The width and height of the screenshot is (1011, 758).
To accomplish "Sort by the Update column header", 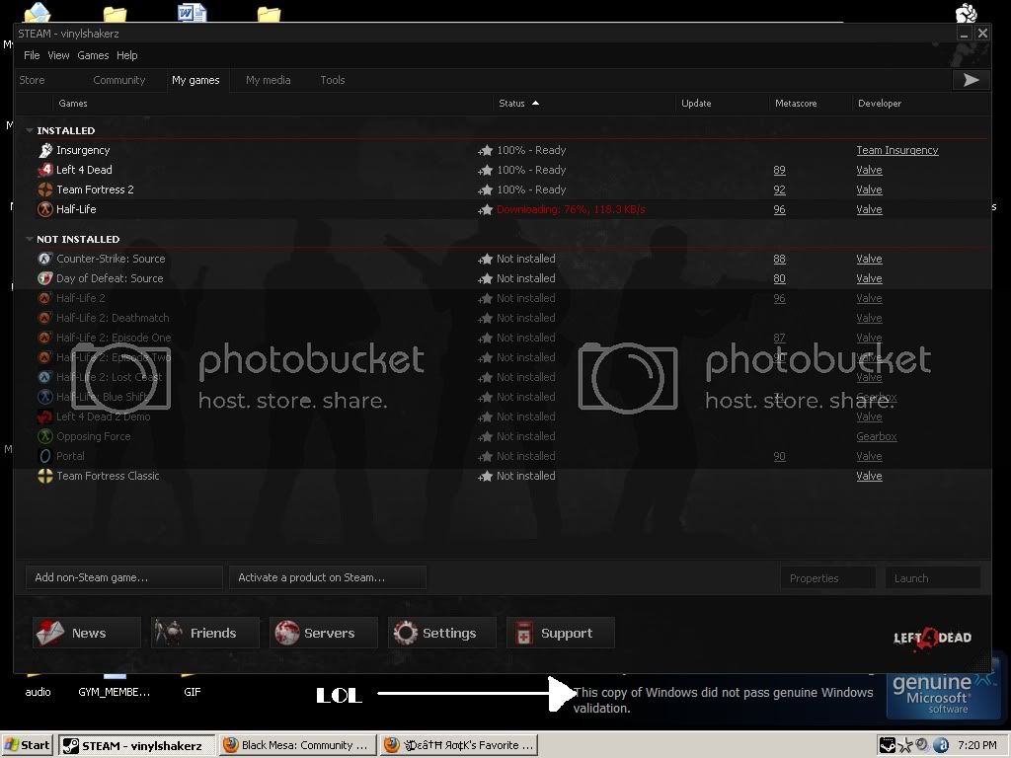I will click(x=696, y=103).
